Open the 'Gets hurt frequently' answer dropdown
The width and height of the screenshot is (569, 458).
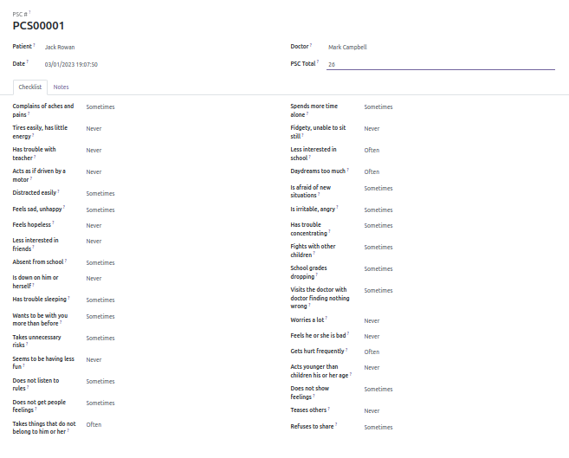[x=372, y=352]
